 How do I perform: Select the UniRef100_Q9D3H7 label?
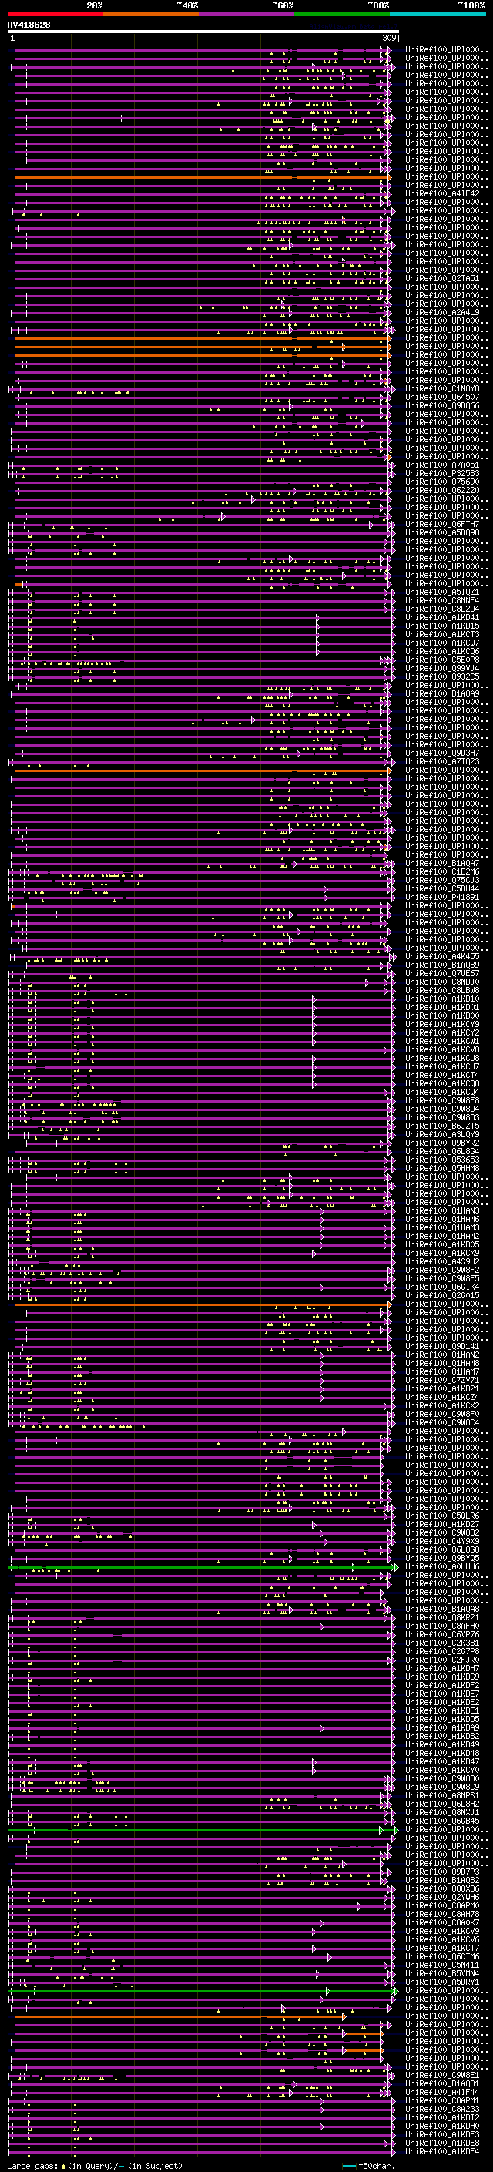click(442, 753)
